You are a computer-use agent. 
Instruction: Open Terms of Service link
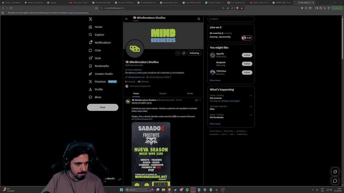coord(215,131)
